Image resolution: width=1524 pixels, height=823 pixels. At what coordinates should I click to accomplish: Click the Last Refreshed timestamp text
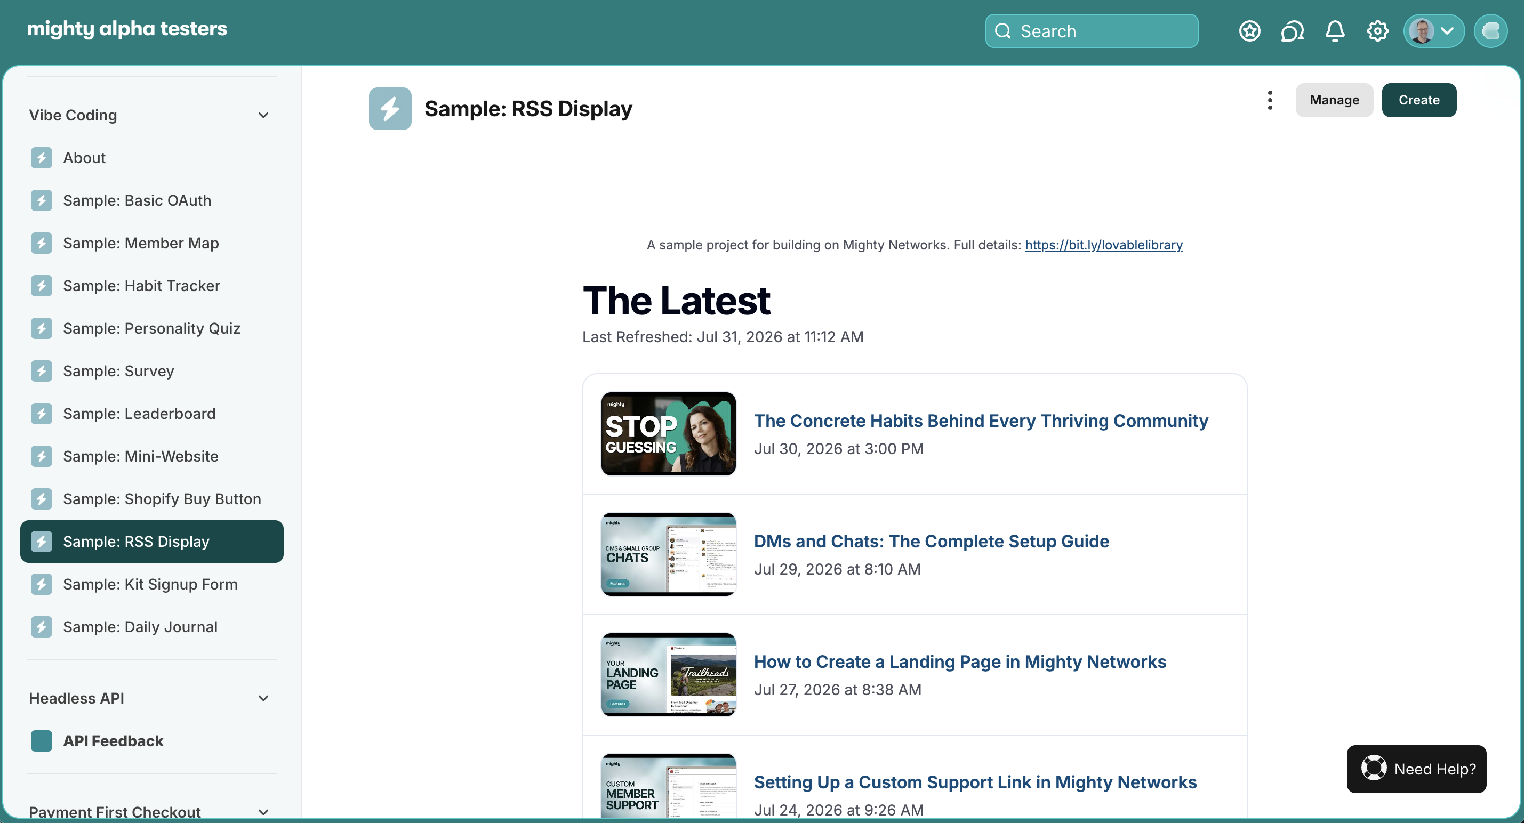point(723,337)
